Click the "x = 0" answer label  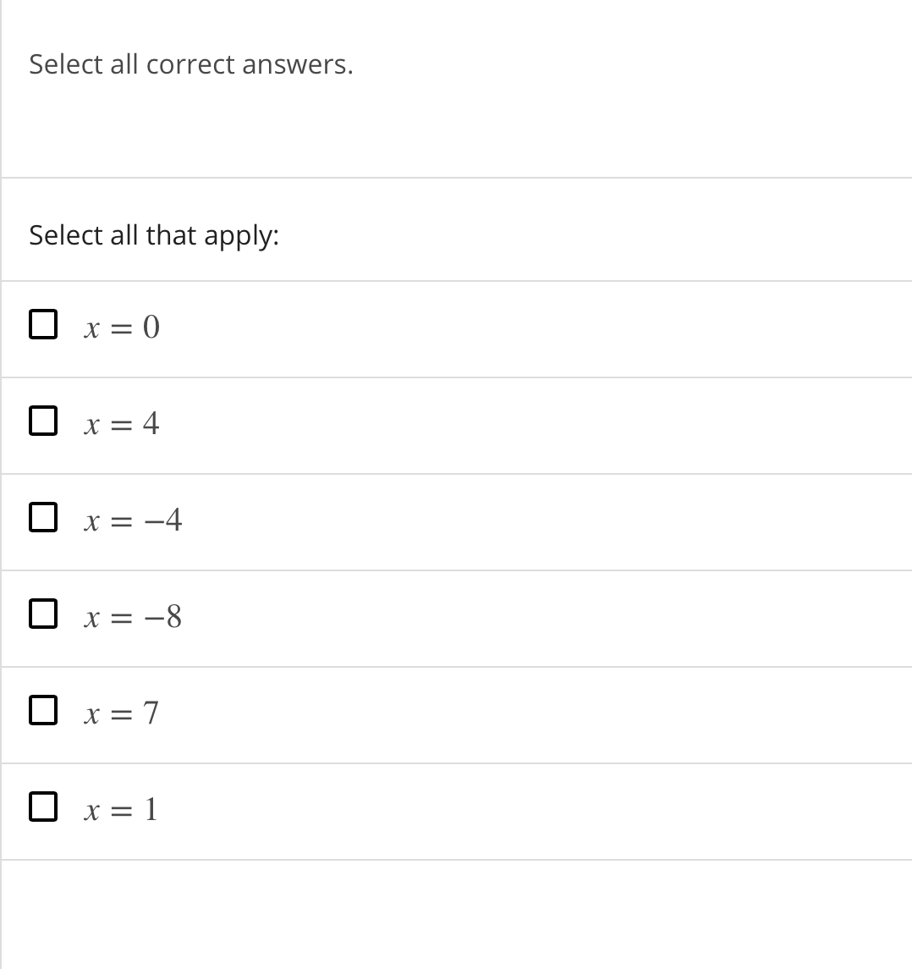point(121,328)
